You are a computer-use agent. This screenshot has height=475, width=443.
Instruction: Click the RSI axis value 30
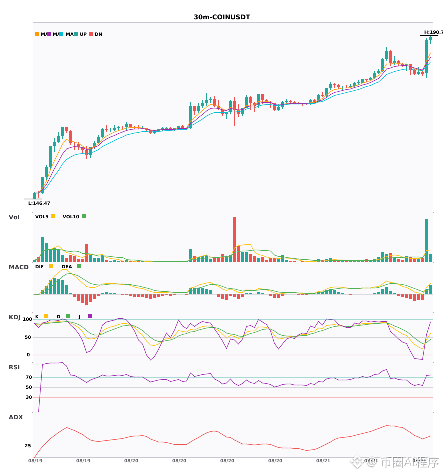coord(29,397)
